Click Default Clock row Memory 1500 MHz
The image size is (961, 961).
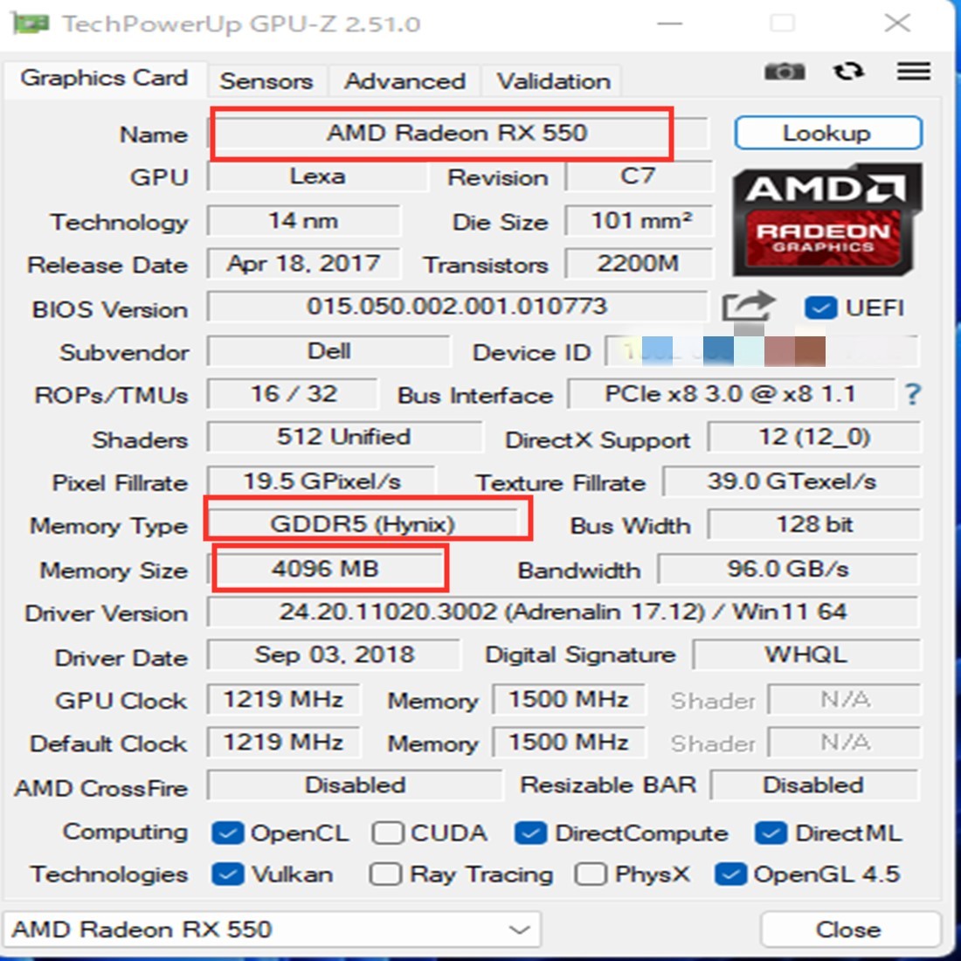(x=570, y=743)
